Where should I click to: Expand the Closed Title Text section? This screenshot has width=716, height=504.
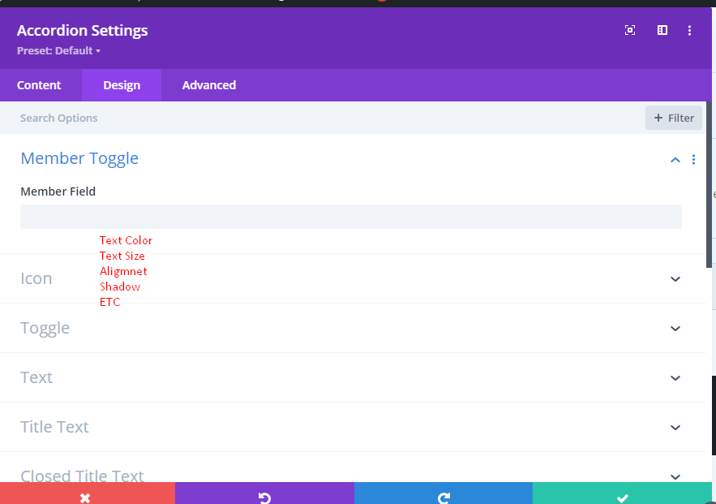(x=675, y=476)
